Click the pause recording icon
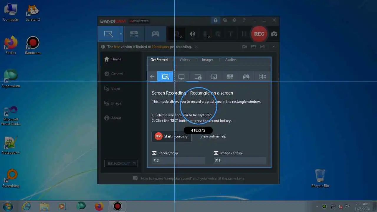The width and height of the screenshot is (377, 212). pos(244,34)
